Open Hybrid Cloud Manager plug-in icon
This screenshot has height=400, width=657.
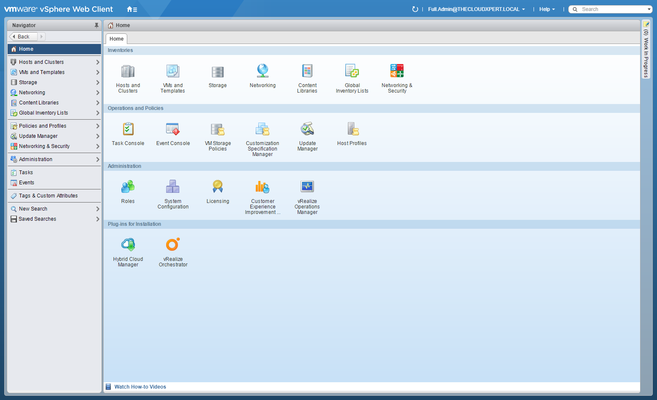point(128,245)
